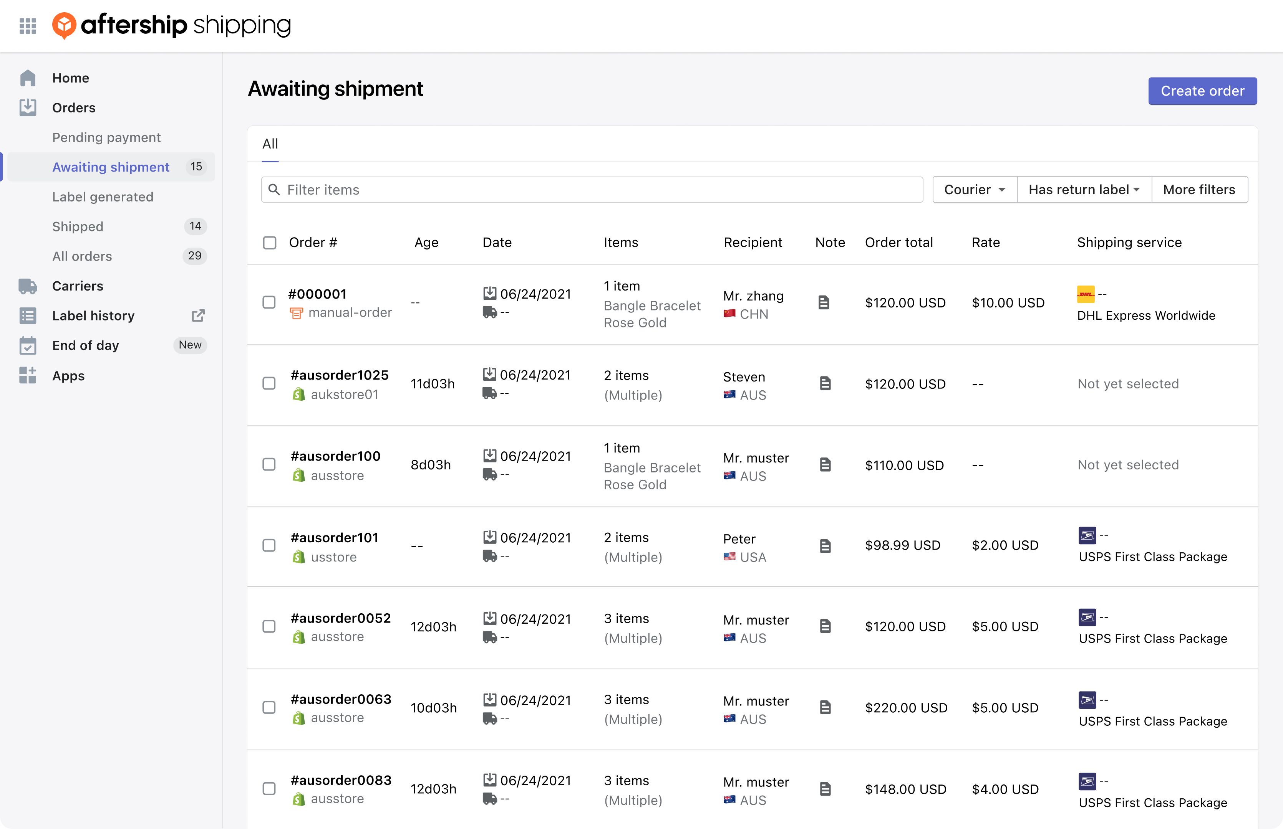1283x829 pixels.
Task: Click the order date icon of #000001
Action: pyautogui.click(x=490, y=293)
